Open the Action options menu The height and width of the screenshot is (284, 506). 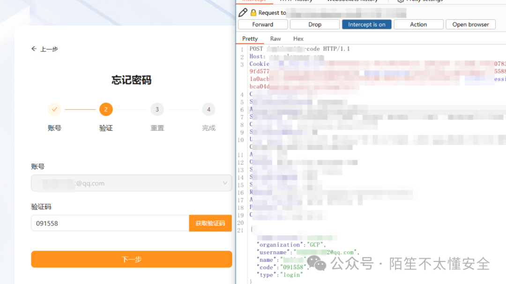coord(418,24)
